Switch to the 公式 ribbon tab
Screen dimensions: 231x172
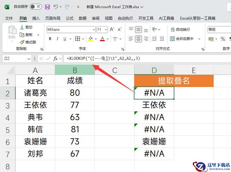click(70, 18)
